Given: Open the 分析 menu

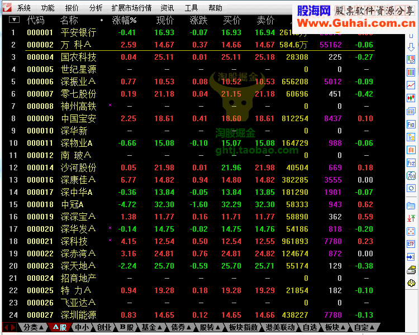Looking at the screenshot, I should pos(96,8).
